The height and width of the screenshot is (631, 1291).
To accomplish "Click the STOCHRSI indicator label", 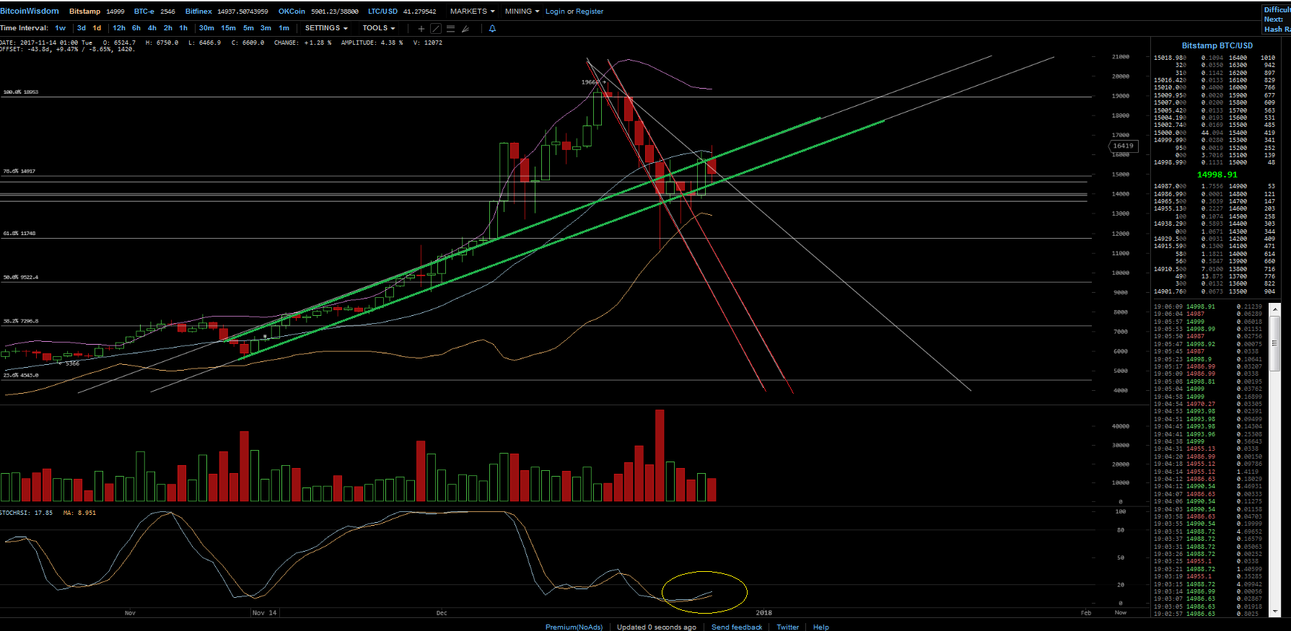I will [26, 513].
